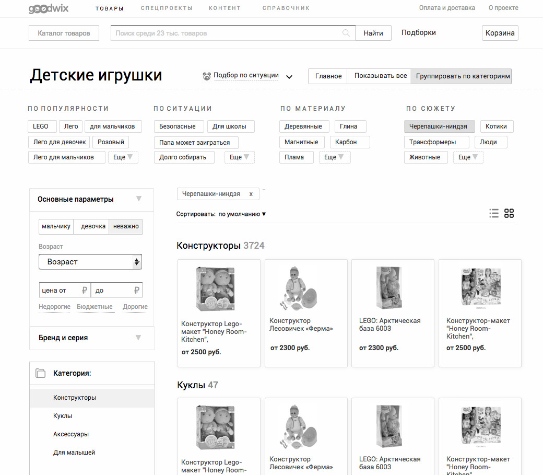The width and height of the screenshot is (543, 475).
Task: Click LEGO popularity tag
Action: pos(42,126)
